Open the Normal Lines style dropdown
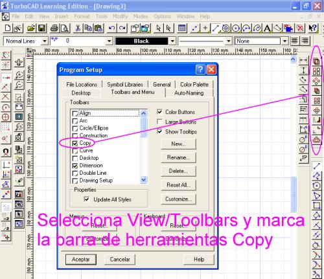The image size is (324, 279). point(45,41)
